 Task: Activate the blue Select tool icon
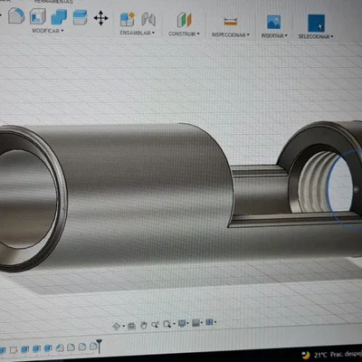tap(316, 23)
